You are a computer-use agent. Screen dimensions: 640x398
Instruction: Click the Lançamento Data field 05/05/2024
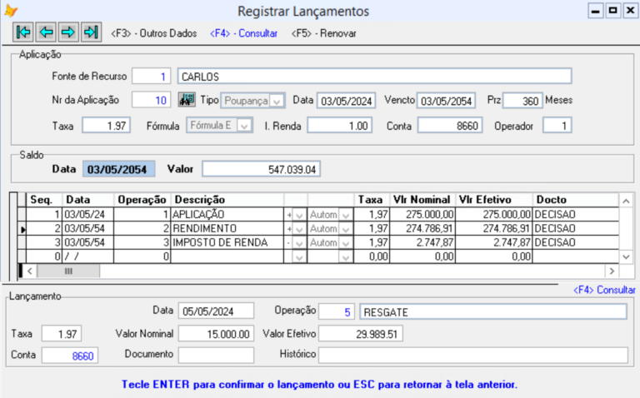pos(216,311)
